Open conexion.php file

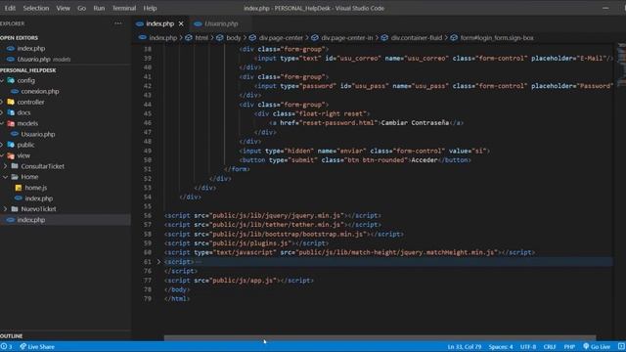pos(40,91)
